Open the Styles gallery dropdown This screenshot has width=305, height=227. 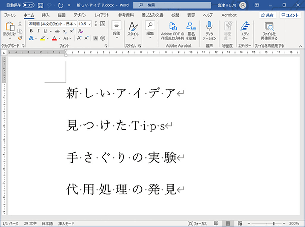pyautogui.click(x=133, y=38)
